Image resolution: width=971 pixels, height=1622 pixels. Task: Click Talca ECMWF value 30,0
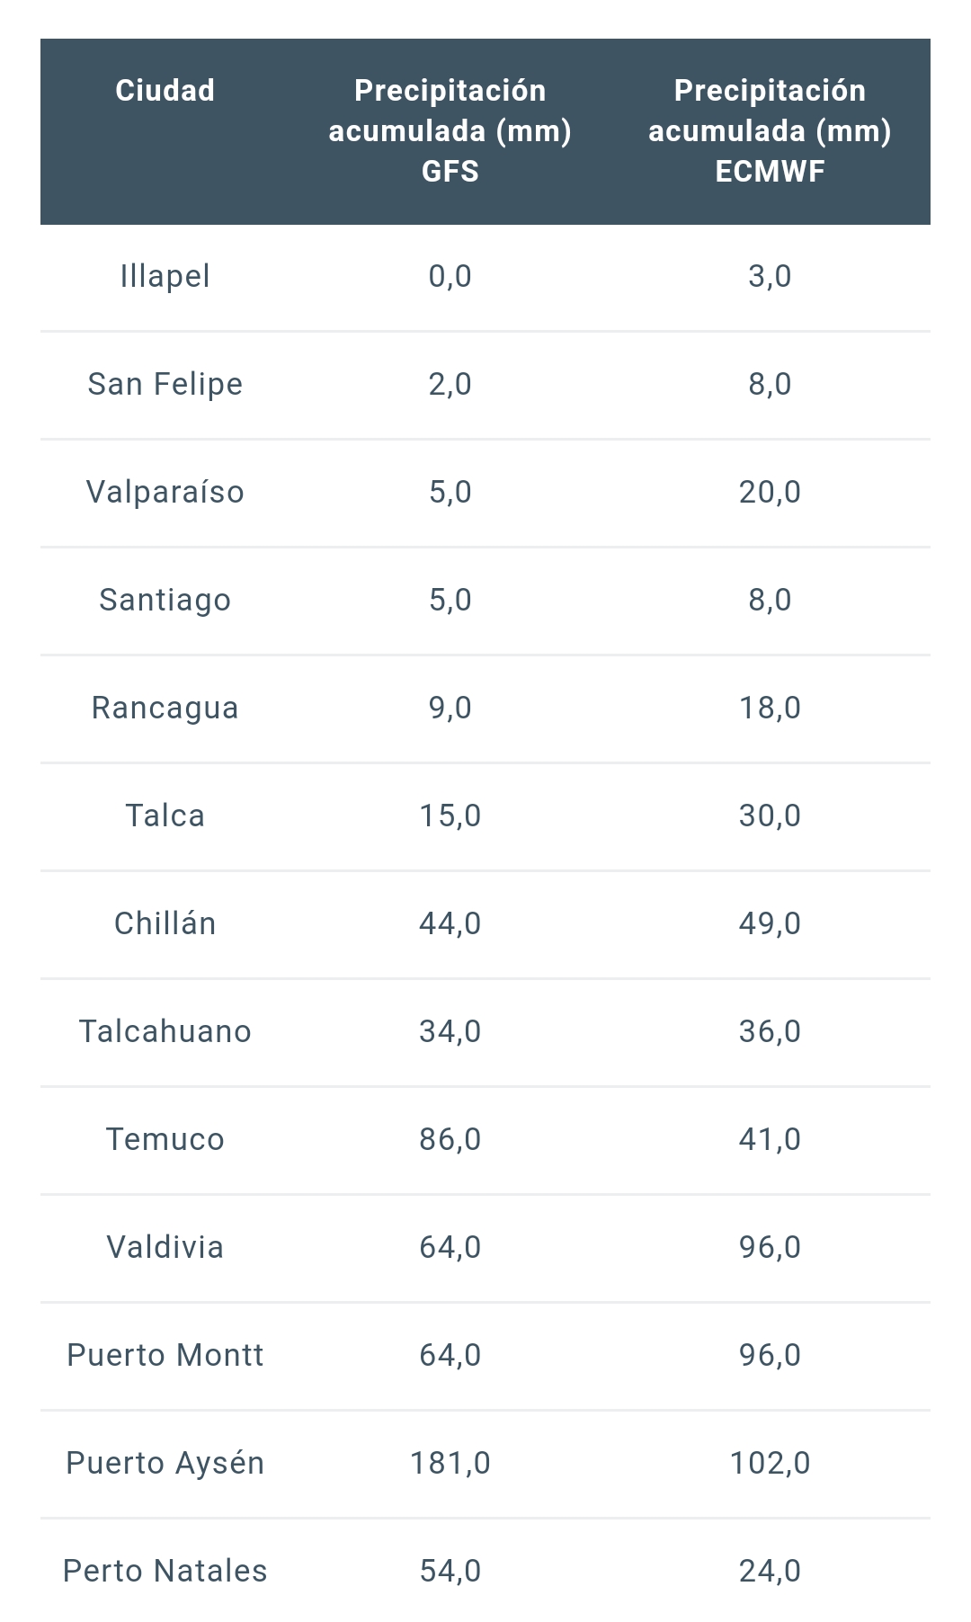(x=770, y=815)
